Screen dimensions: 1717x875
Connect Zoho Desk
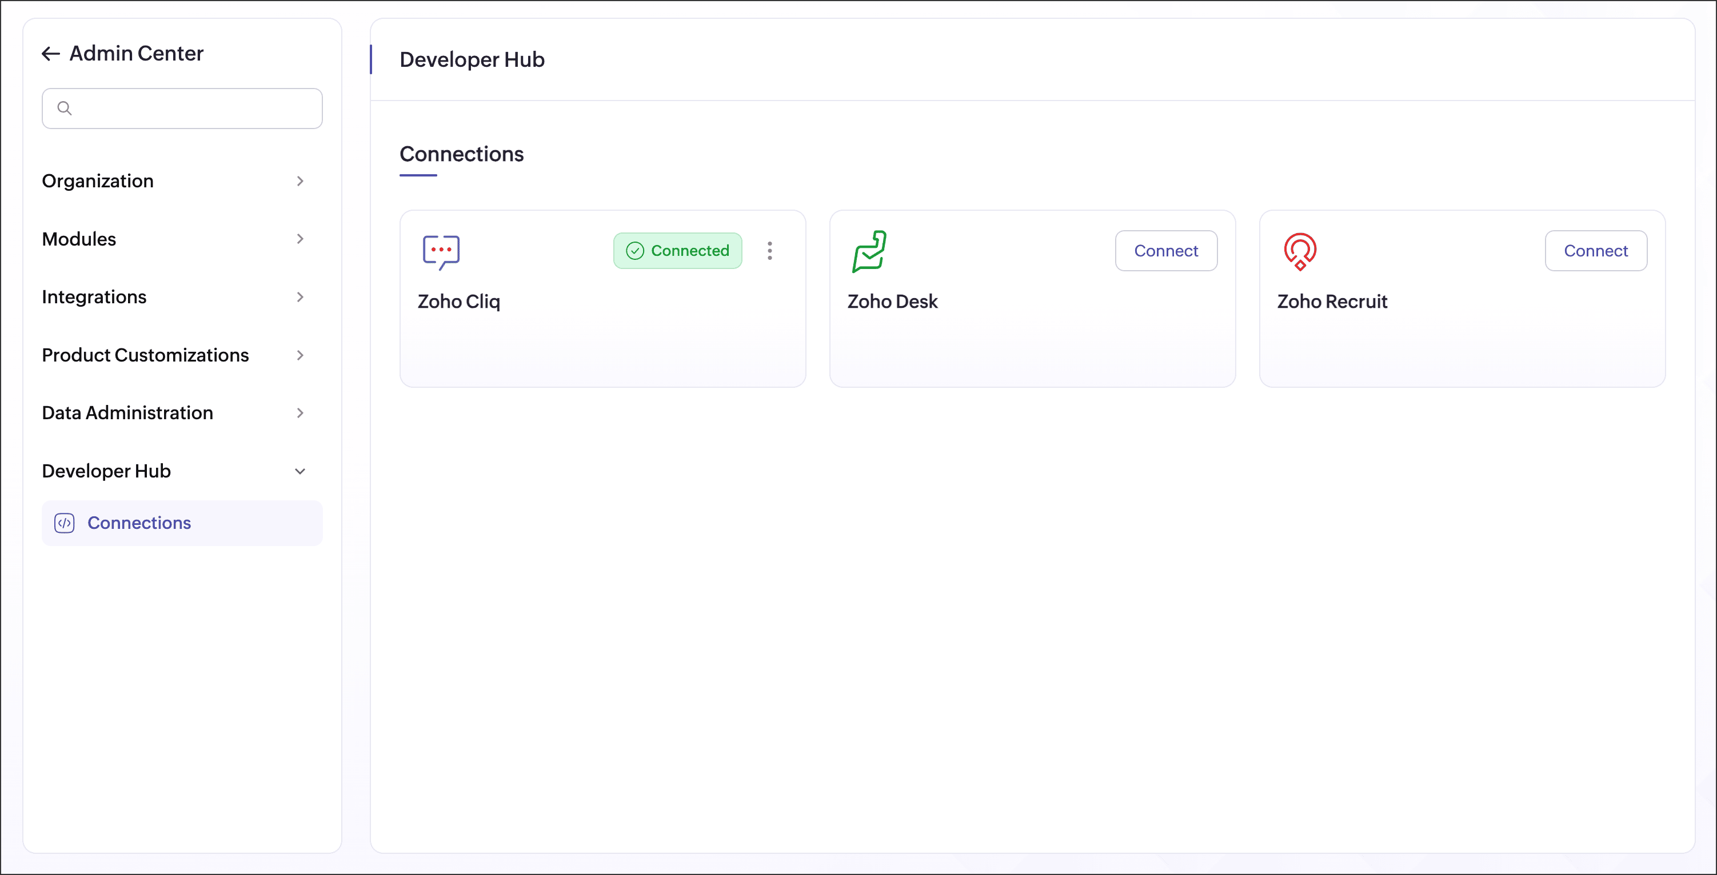pos(1166,250)
